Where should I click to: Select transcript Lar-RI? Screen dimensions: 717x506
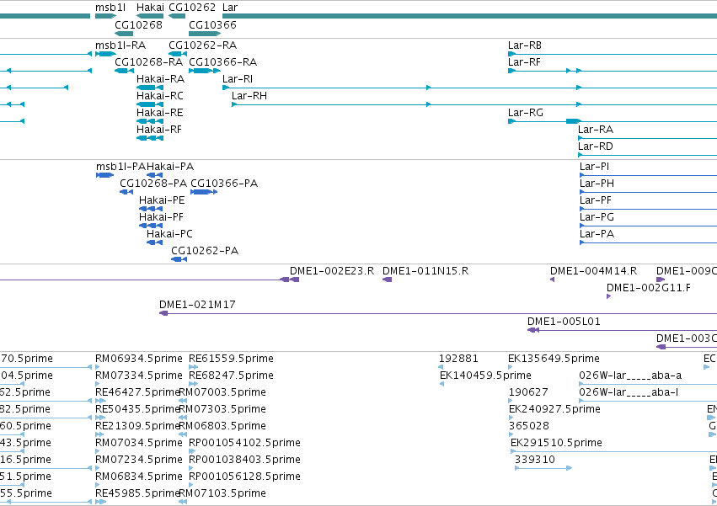(x=238, y=79)
